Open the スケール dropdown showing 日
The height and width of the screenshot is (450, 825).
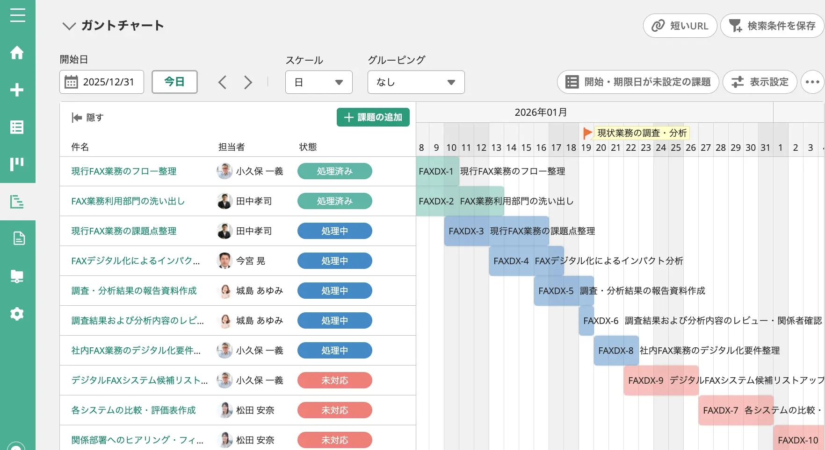click(318, 82)
